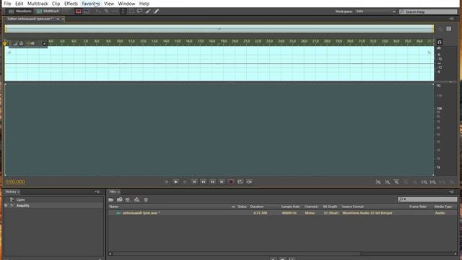Switch to Multitrack editor view
This screenshot has width=462, height=260.
click(48, 12)
